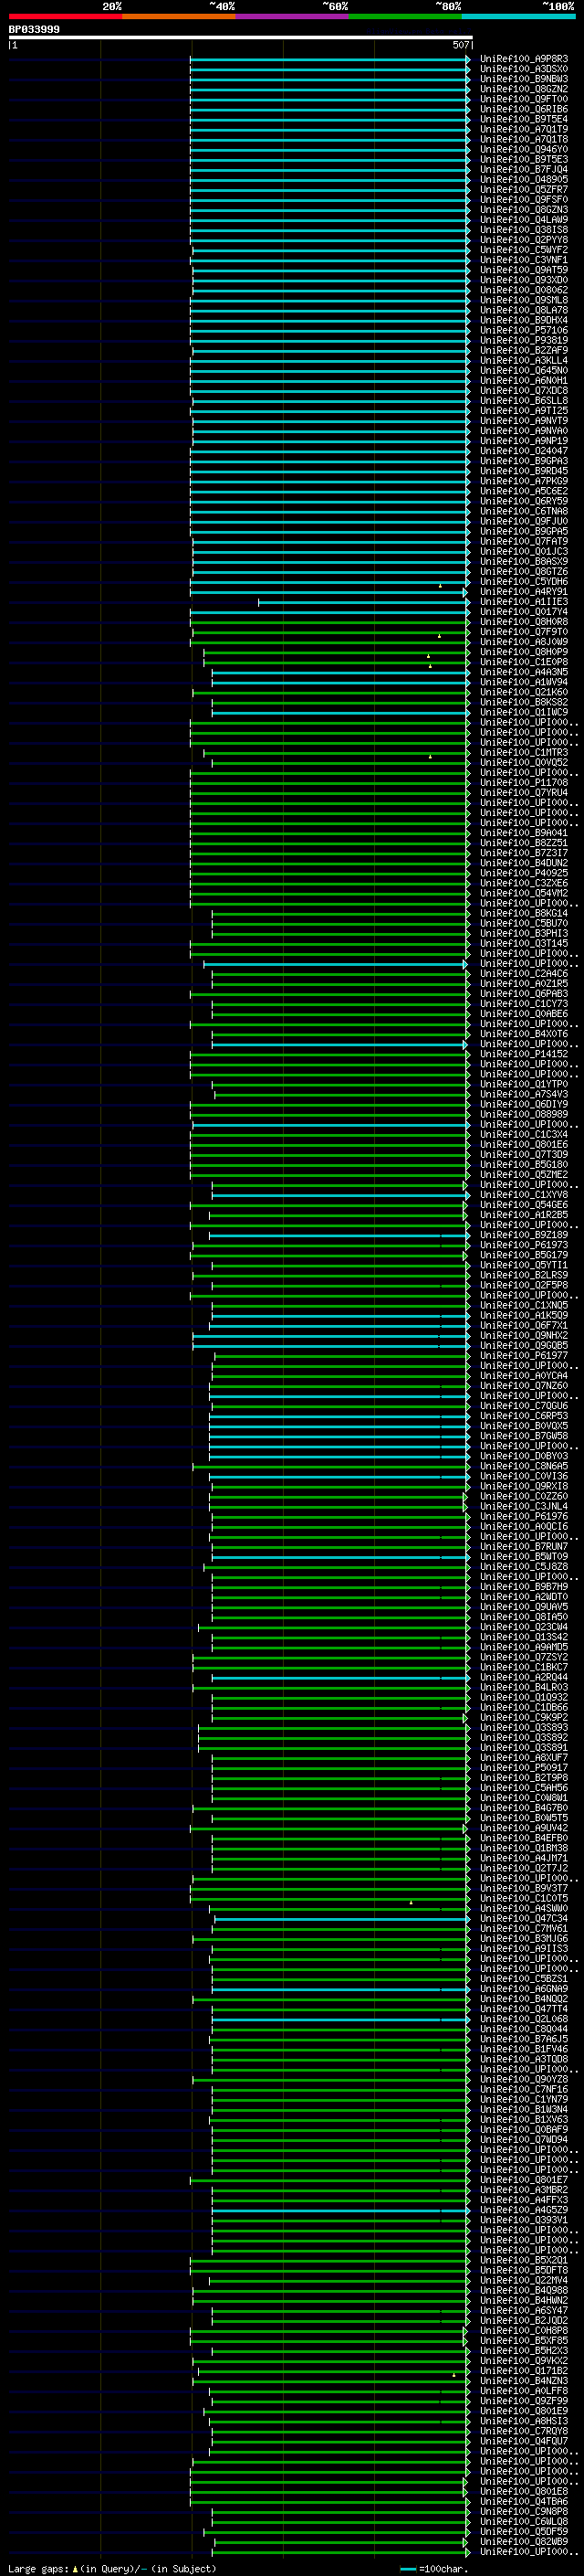Click the cyan alignment bar for UniRef100_Q1IWC9

pyautogui.click(x=340, y=712)
